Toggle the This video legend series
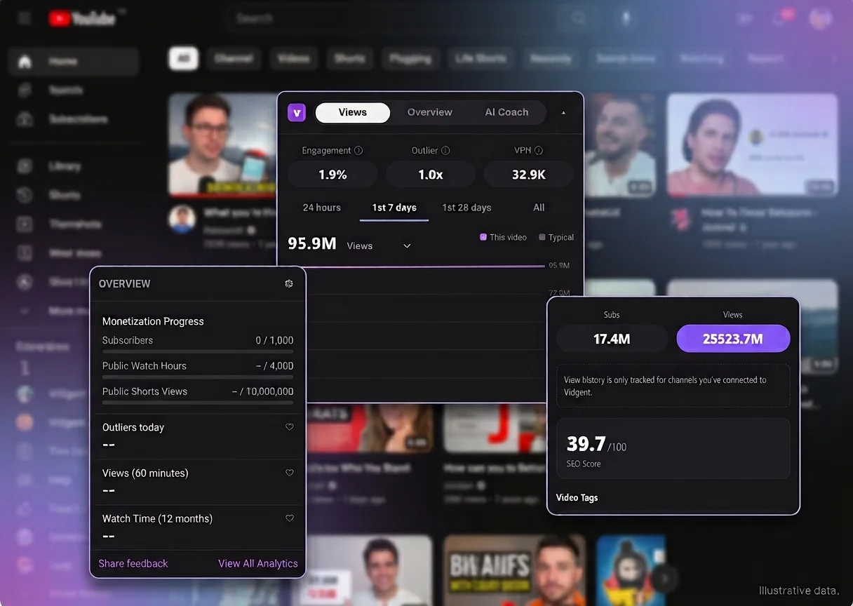 pos(503,237)
